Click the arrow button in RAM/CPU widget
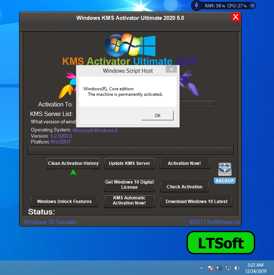 (252, 6)
